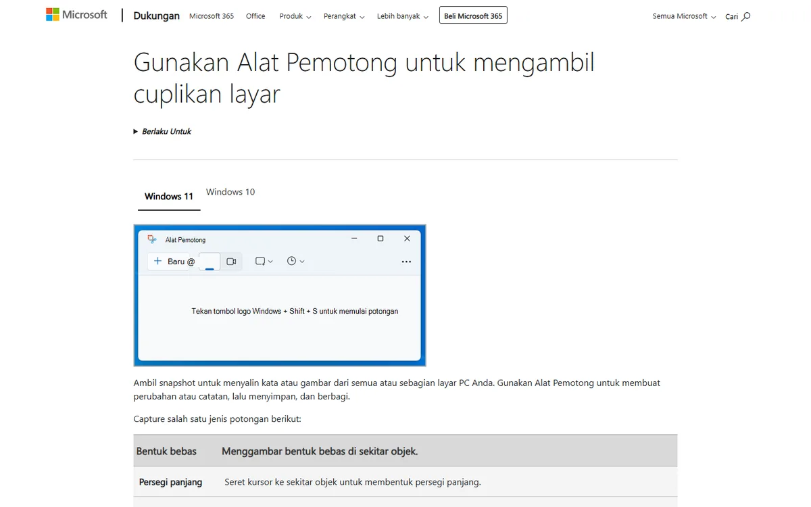Select the Windows 11 tab
Screen dimensions: 811x507
pos(169,196)
